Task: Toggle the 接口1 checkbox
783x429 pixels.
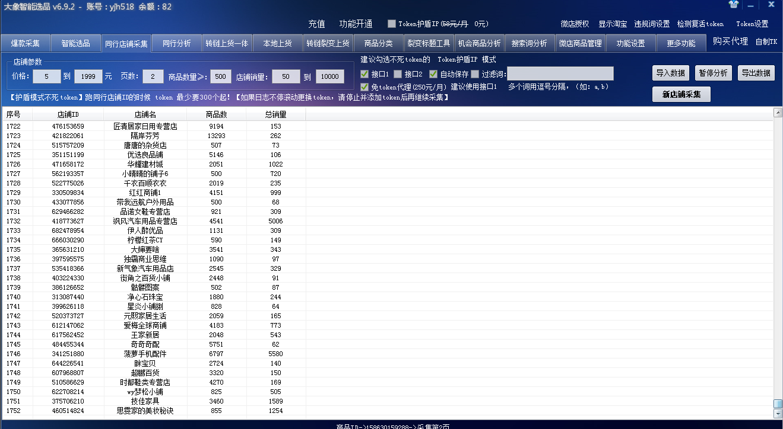Action: pos(365,74)
